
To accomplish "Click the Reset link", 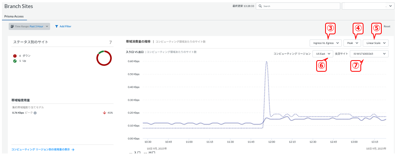I will (x=387, y=26).
